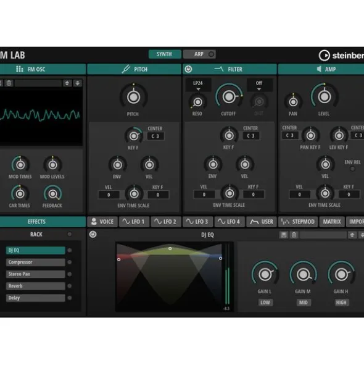The image size is (364, 365).
Task: Toggle the Rack bypass dot next to RACK
Action: 69,234
